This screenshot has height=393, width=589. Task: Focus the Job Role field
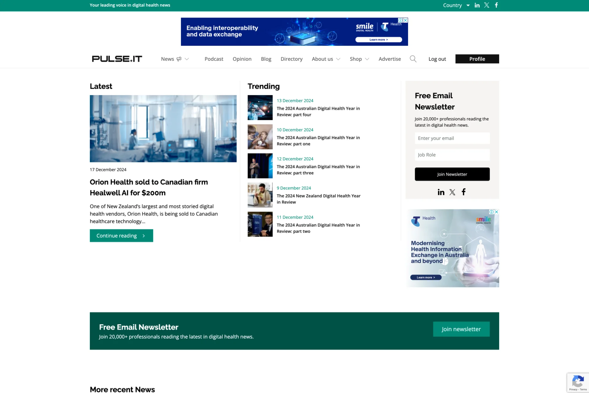(452, 155)
